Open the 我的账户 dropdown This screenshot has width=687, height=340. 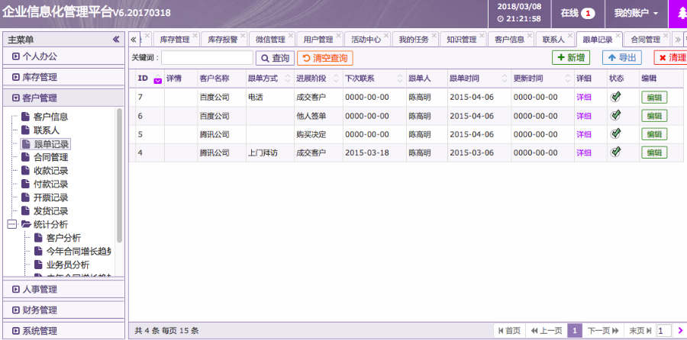(636, 14)
